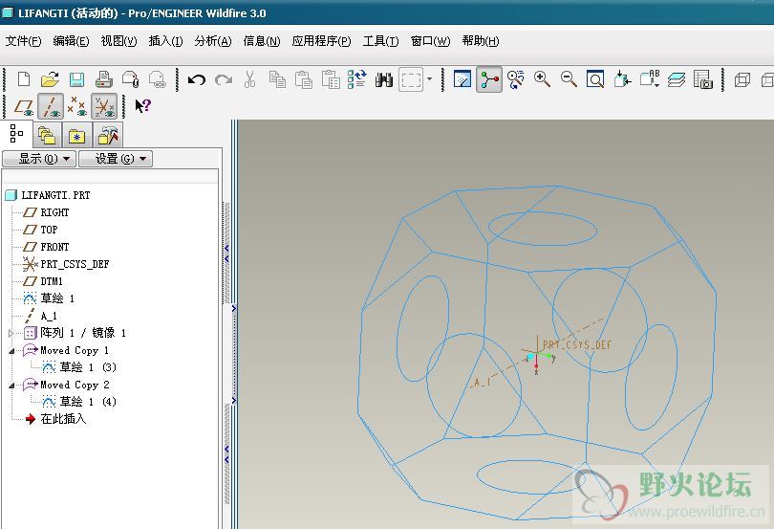
Task: Toggle datum axes display
Action: (51, 106)
